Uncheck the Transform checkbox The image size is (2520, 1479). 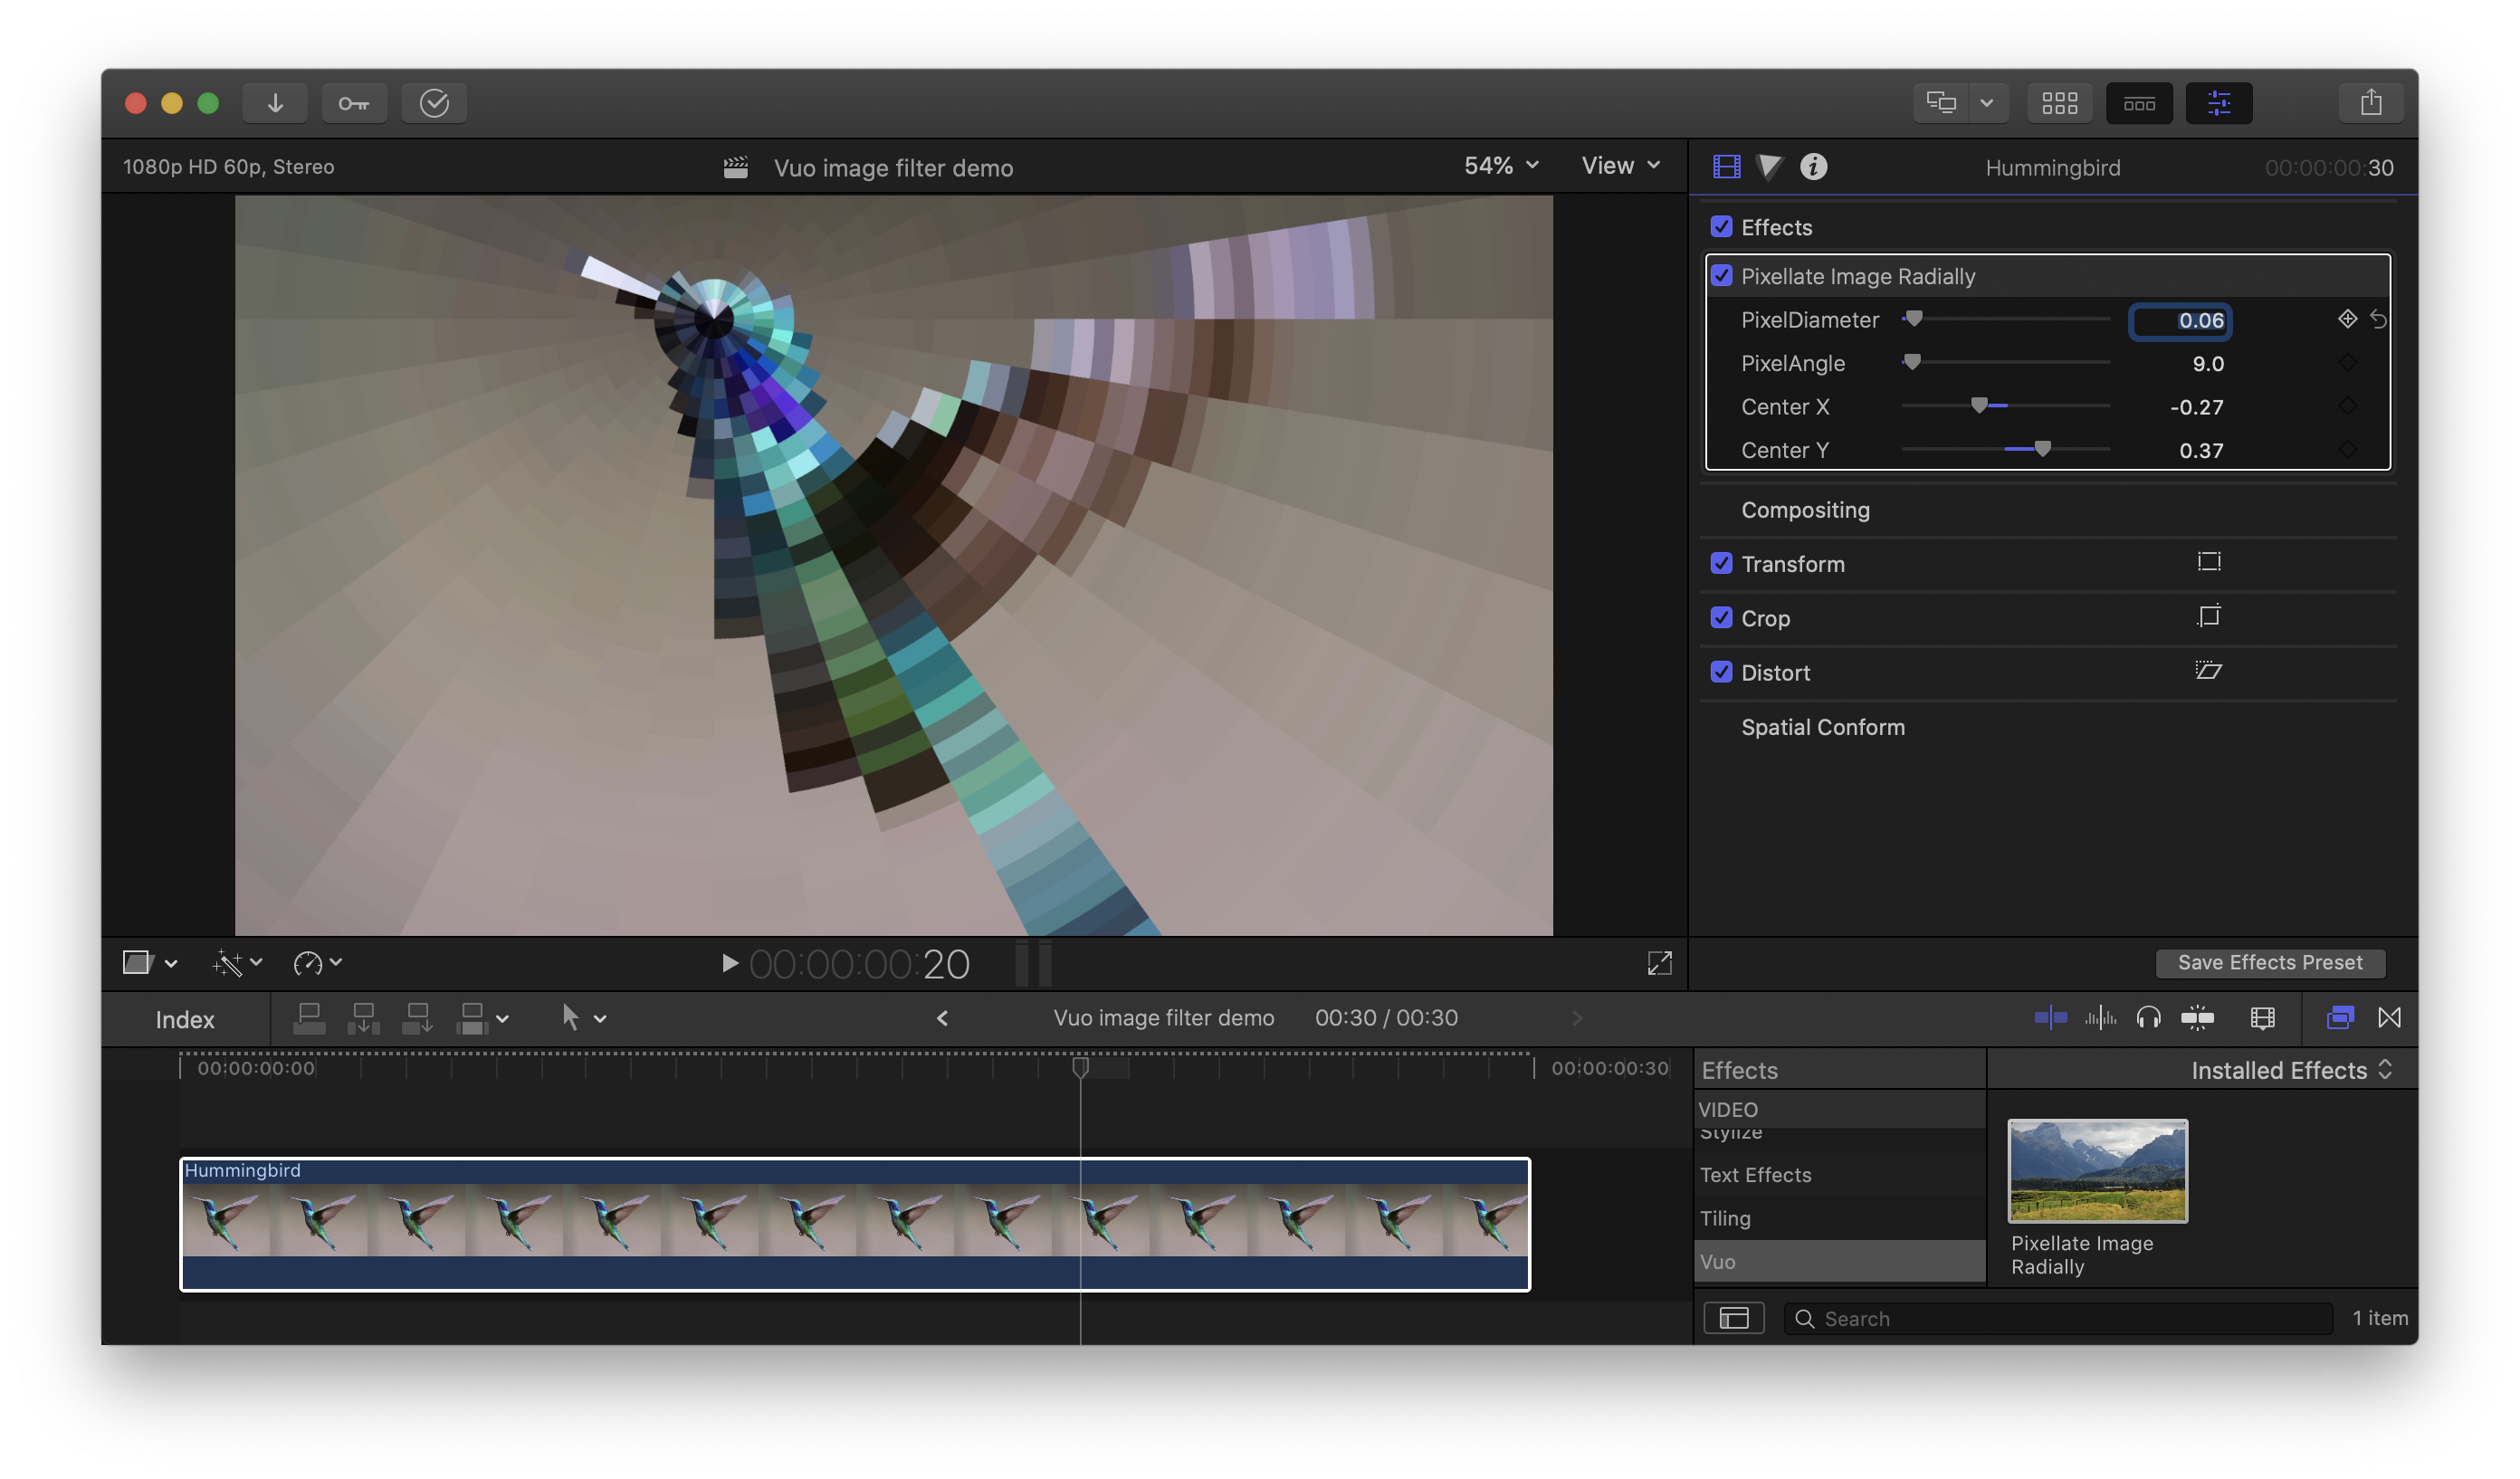[x=1721, y=564]
